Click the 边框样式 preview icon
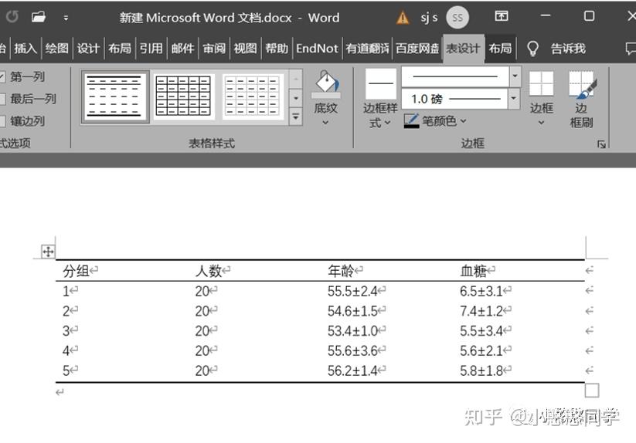 [x=381, y=84]
